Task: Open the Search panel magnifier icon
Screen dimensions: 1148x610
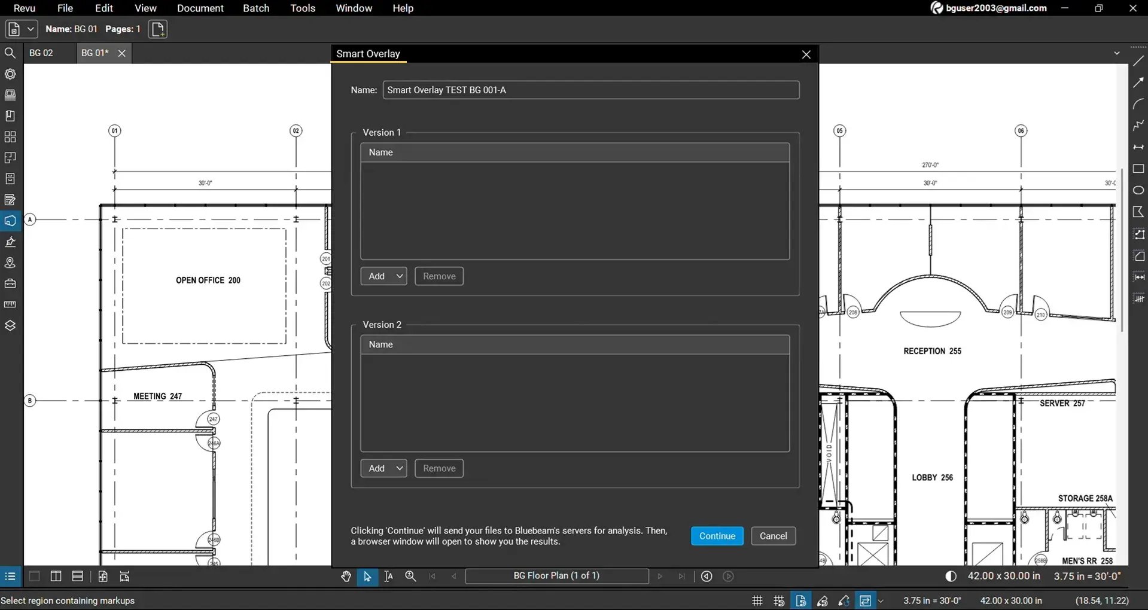Action: 10,53
